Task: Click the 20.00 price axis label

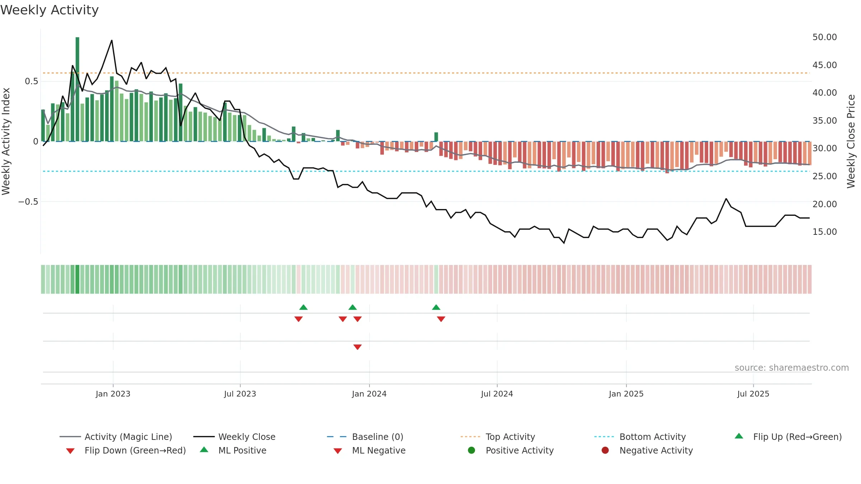Action: [825, 204]
